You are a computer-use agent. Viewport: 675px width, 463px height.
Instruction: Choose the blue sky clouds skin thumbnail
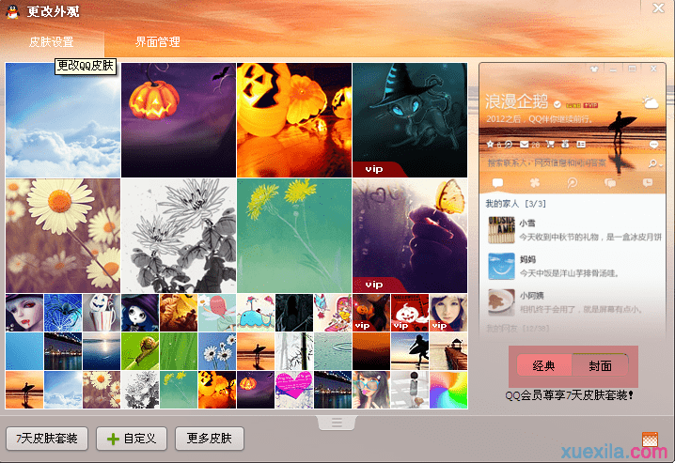pos(63,119)
